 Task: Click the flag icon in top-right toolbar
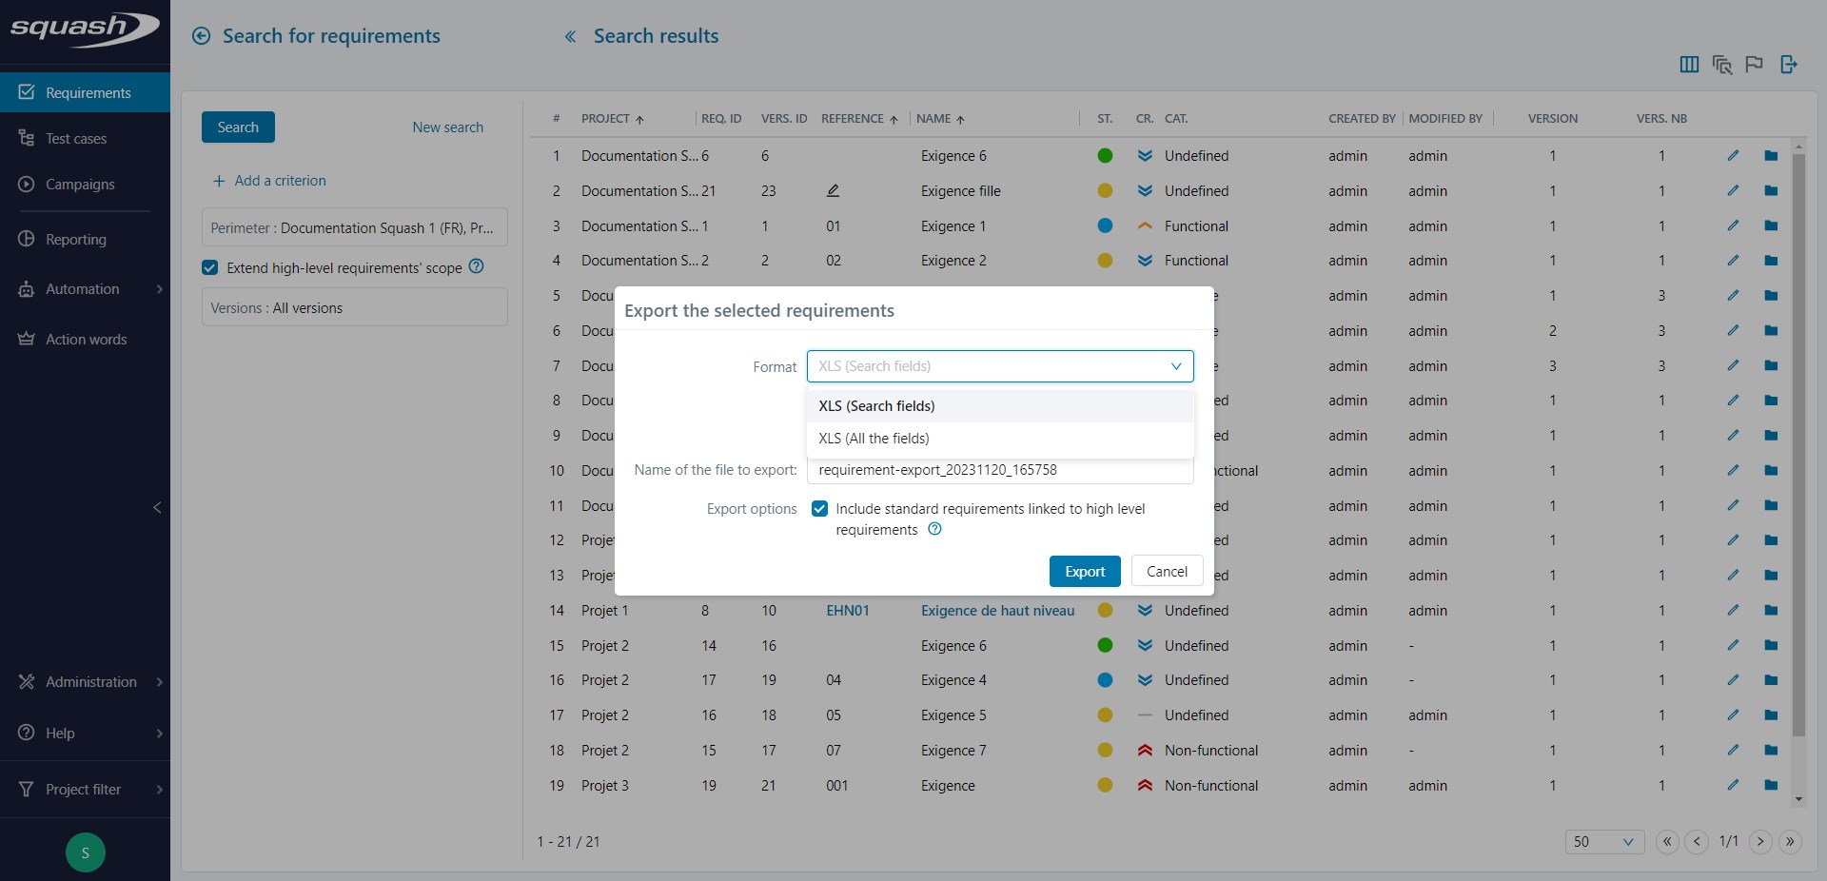pyautogui.click(x=1754, y=64)
